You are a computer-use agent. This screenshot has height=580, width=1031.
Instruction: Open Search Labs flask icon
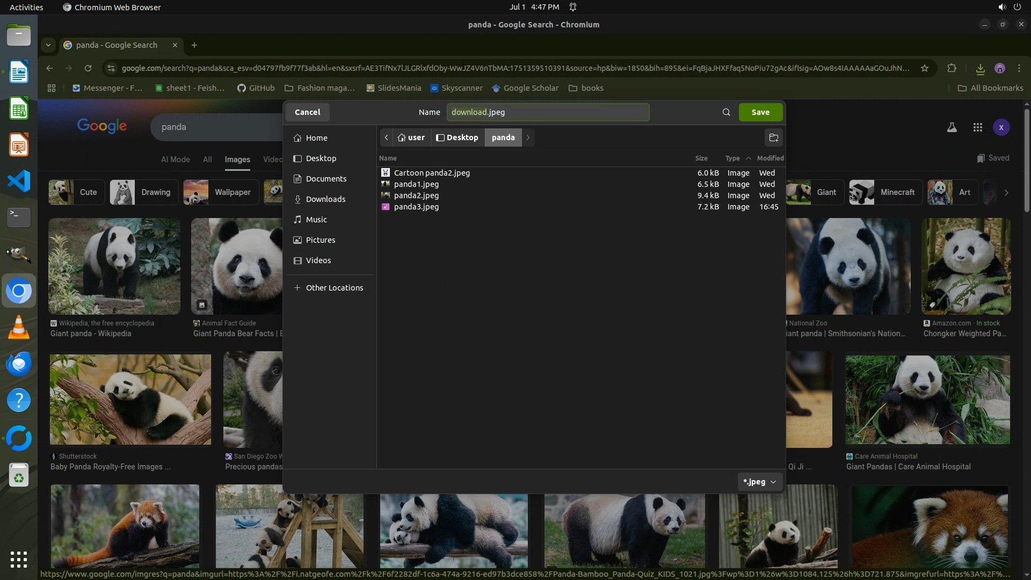click(952, 127)
